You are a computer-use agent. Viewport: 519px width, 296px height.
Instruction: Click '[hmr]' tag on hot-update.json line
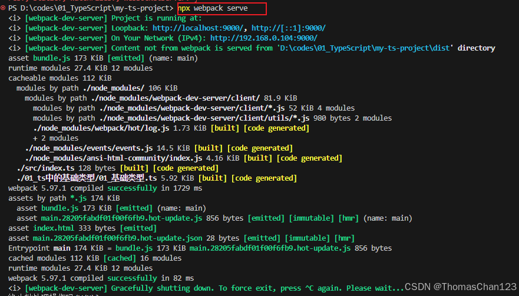point(344,238)
